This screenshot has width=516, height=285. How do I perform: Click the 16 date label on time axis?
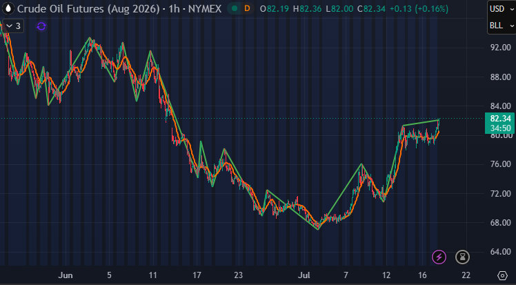pyautogui.click(x=423, y=275)
